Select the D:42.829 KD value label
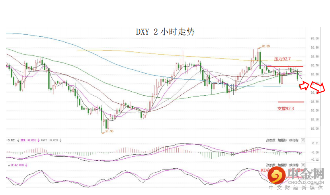The image size is (330, 195). 18,165
